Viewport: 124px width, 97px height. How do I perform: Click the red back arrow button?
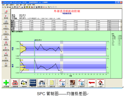[92, 83]
